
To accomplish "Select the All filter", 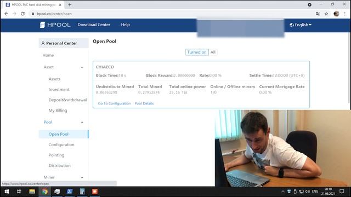I will coord(213,52).
